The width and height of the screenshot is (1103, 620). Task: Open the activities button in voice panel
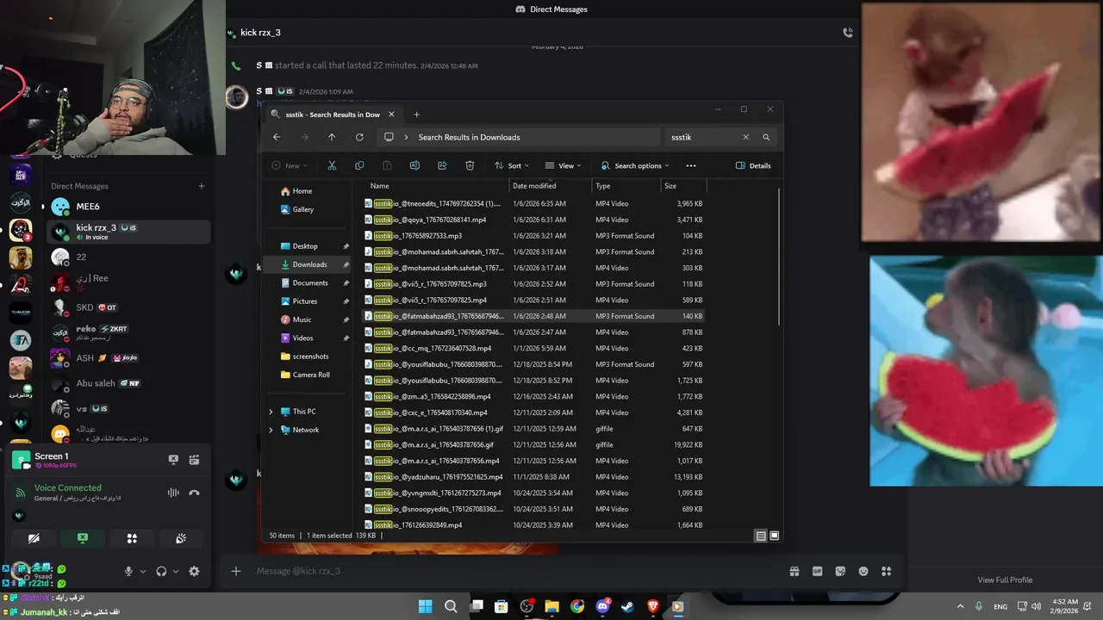pos(132,538)
